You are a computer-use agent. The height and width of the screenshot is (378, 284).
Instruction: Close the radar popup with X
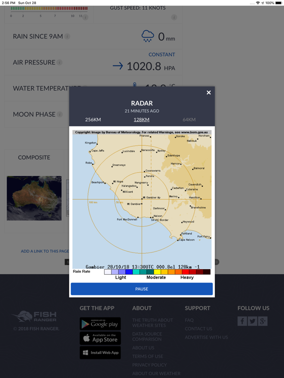tap(209, 93)
